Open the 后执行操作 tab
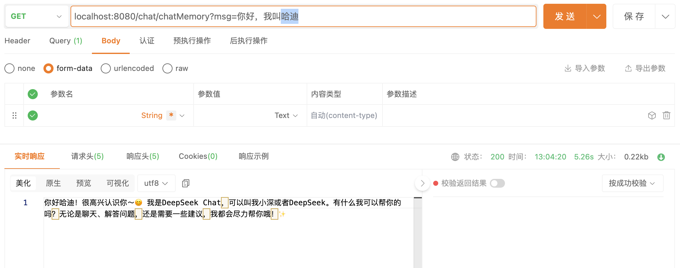The image size is (680, 268). pos(249,41)
